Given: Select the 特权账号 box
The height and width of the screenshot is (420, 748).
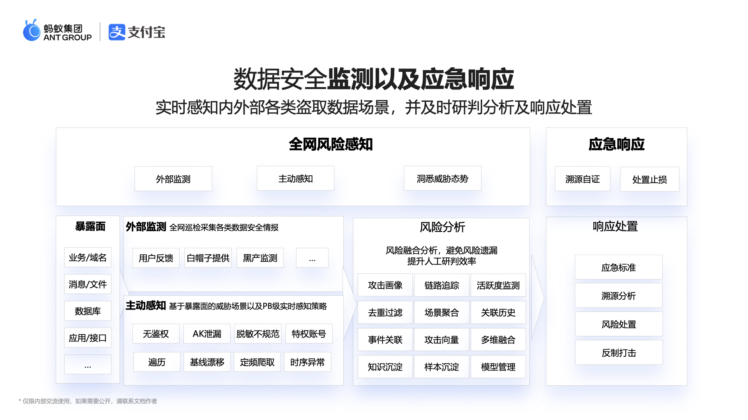Looking at the screenshot, I should [x=309, y=334].
